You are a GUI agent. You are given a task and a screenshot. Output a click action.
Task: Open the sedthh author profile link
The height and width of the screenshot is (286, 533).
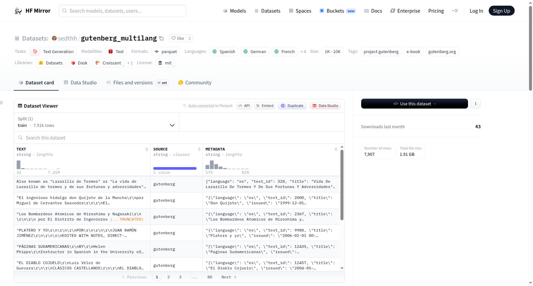click(x=67, y=38)
